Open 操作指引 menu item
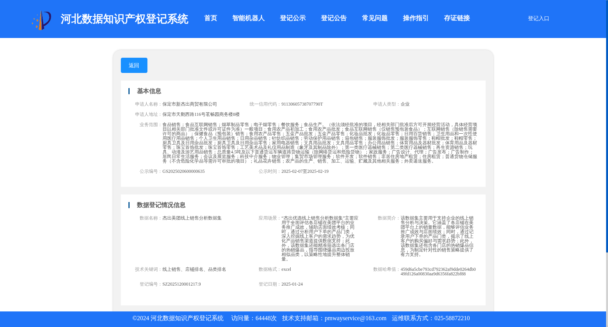608x327 pixels. pos(416,18)
